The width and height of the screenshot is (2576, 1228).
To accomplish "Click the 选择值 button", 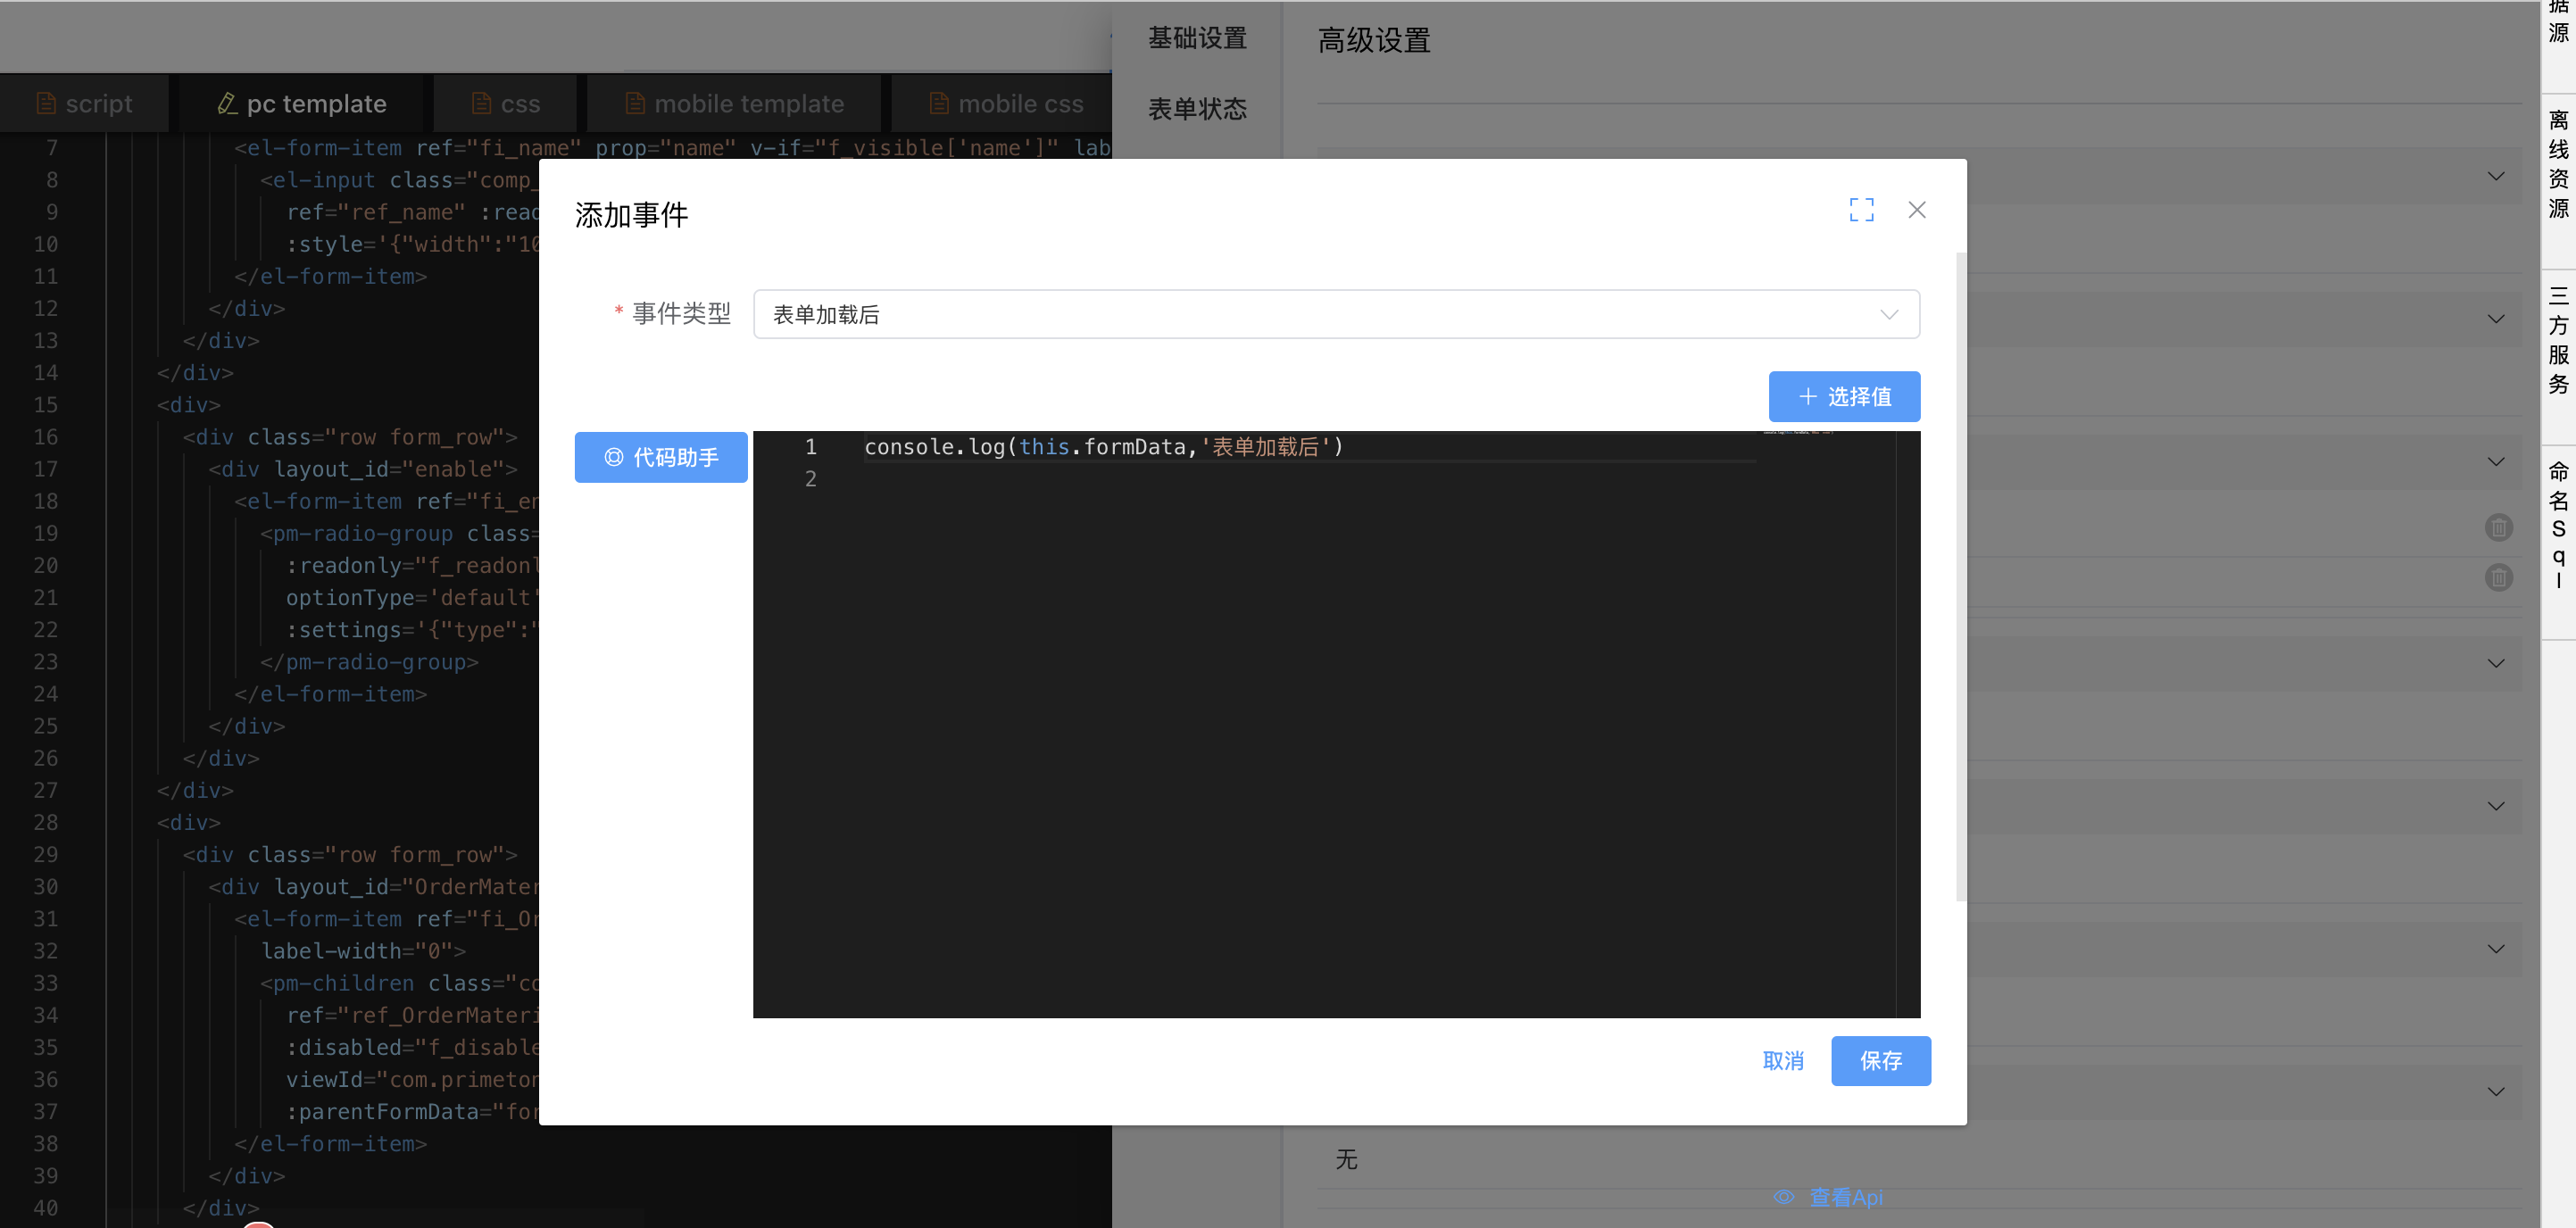I will (x=1843, y=396).
